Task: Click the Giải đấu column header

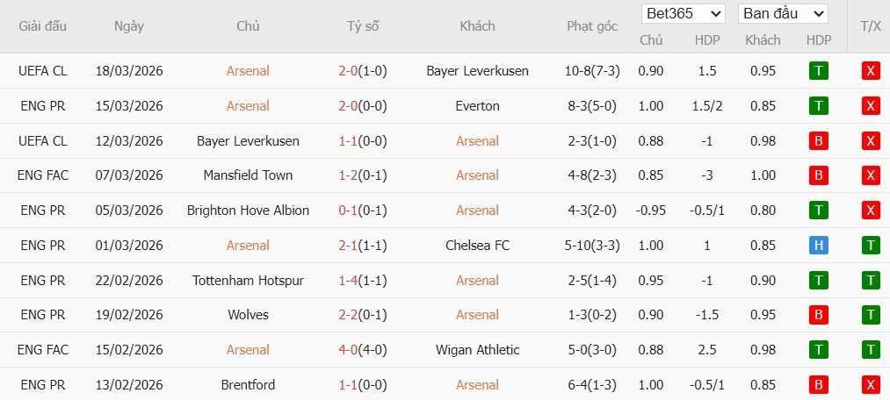Action: [x=42, y=26]
